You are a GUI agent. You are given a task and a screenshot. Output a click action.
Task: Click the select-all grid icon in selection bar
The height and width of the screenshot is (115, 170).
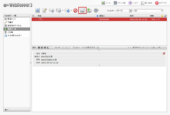point(39,48)
